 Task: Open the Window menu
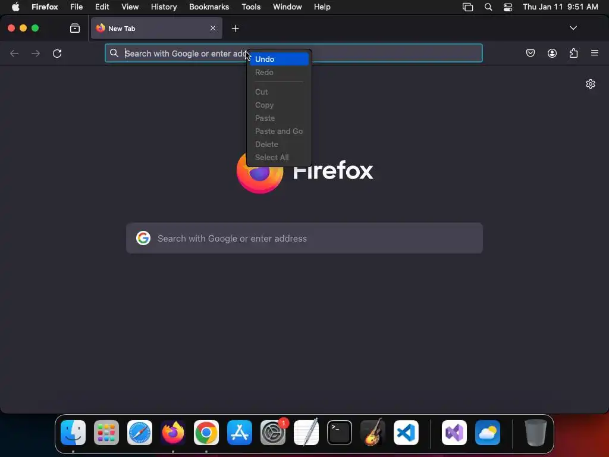tap(287, 7)
